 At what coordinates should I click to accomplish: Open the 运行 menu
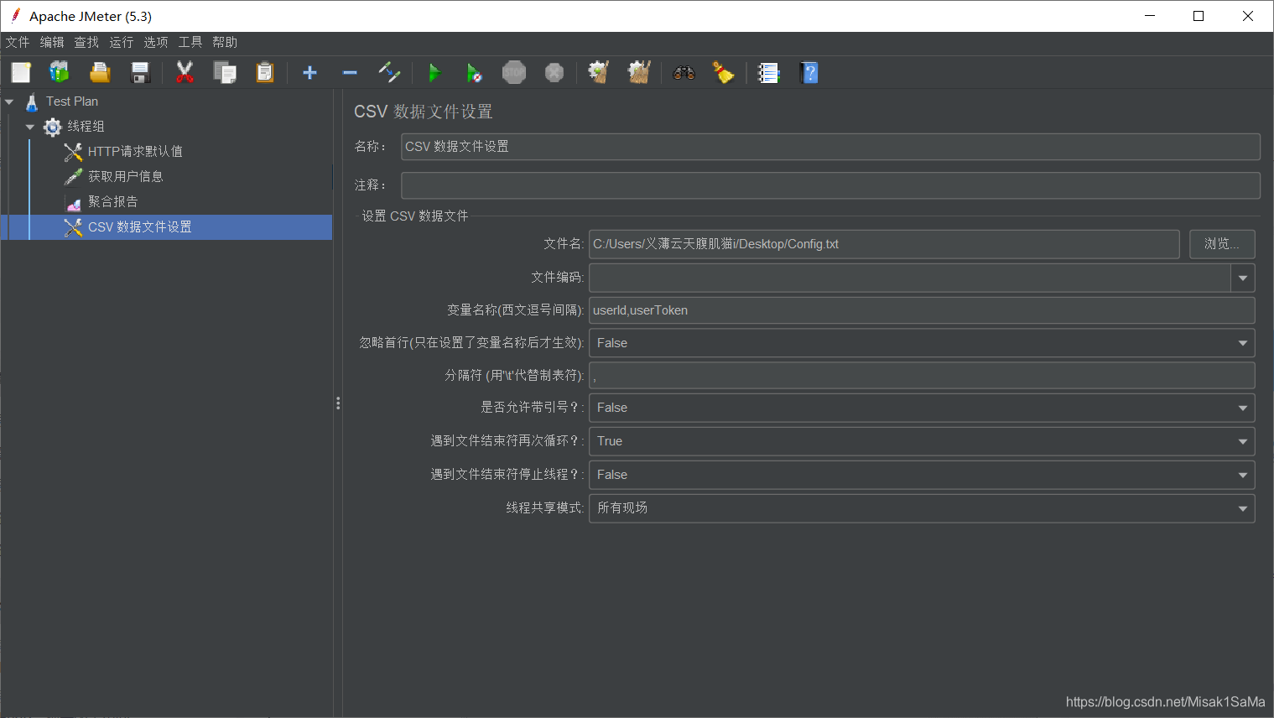pyautogui.click(x=120, y=42)
